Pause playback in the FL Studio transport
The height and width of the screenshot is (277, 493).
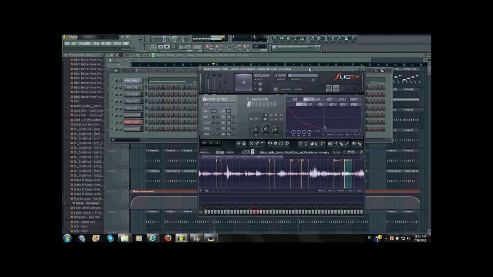161,47
